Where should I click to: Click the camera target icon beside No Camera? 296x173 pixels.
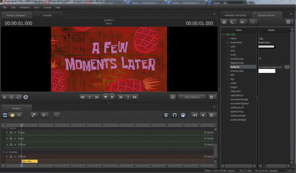click(172, 97)
